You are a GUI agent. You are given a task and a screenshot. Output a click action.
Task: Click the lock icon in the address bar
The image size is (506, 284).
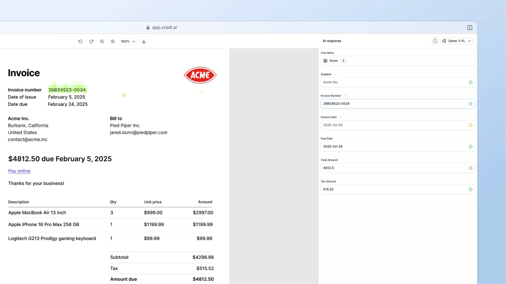click(x=148, y=27)
